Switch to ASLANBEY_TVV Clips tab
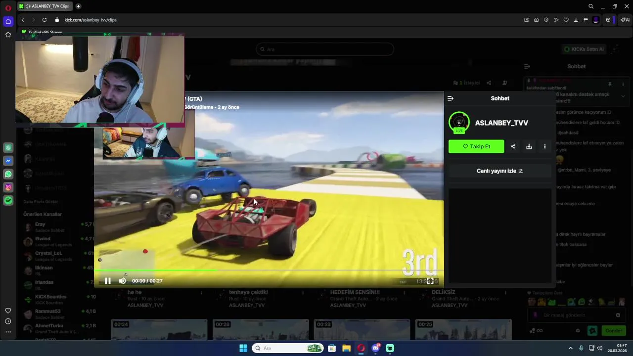Image resolution: width=633 pixels, height=356 pixels. point(44,6)
